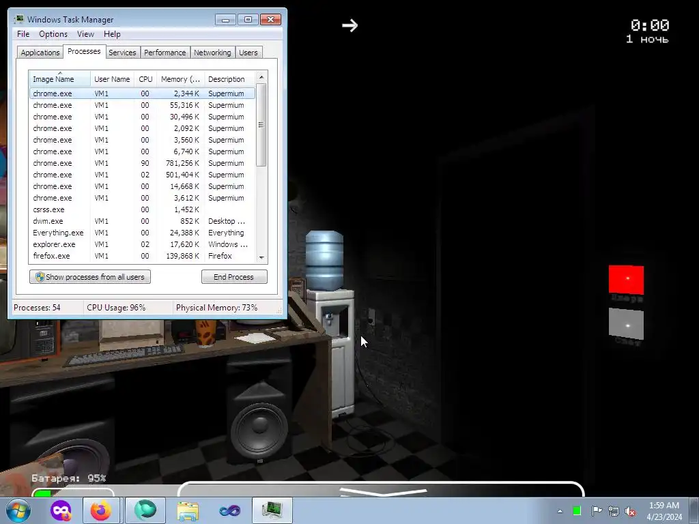The image size is (699, 524).
Task: Select chrome.exe row using 55,316 K
Action: 142,105
